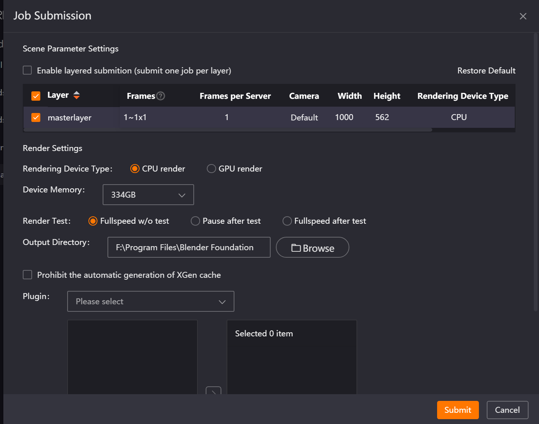Choose Pause after test
Viewport: 539px width, 424px height.
pos(195,221)
